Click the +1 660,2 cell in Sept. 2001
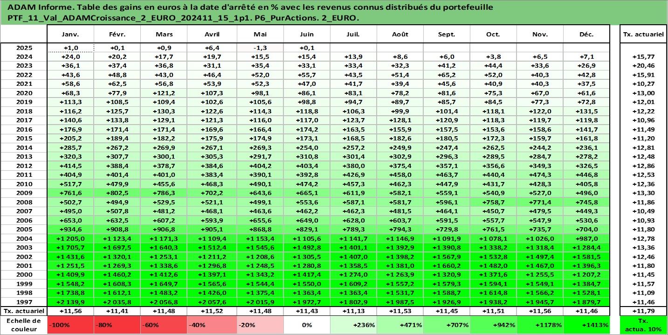 447,265
